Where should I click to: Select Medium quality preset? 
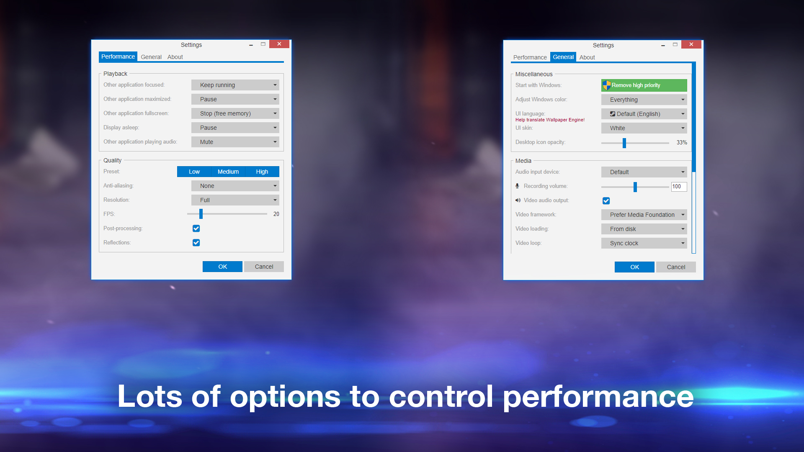pos(227,172)
